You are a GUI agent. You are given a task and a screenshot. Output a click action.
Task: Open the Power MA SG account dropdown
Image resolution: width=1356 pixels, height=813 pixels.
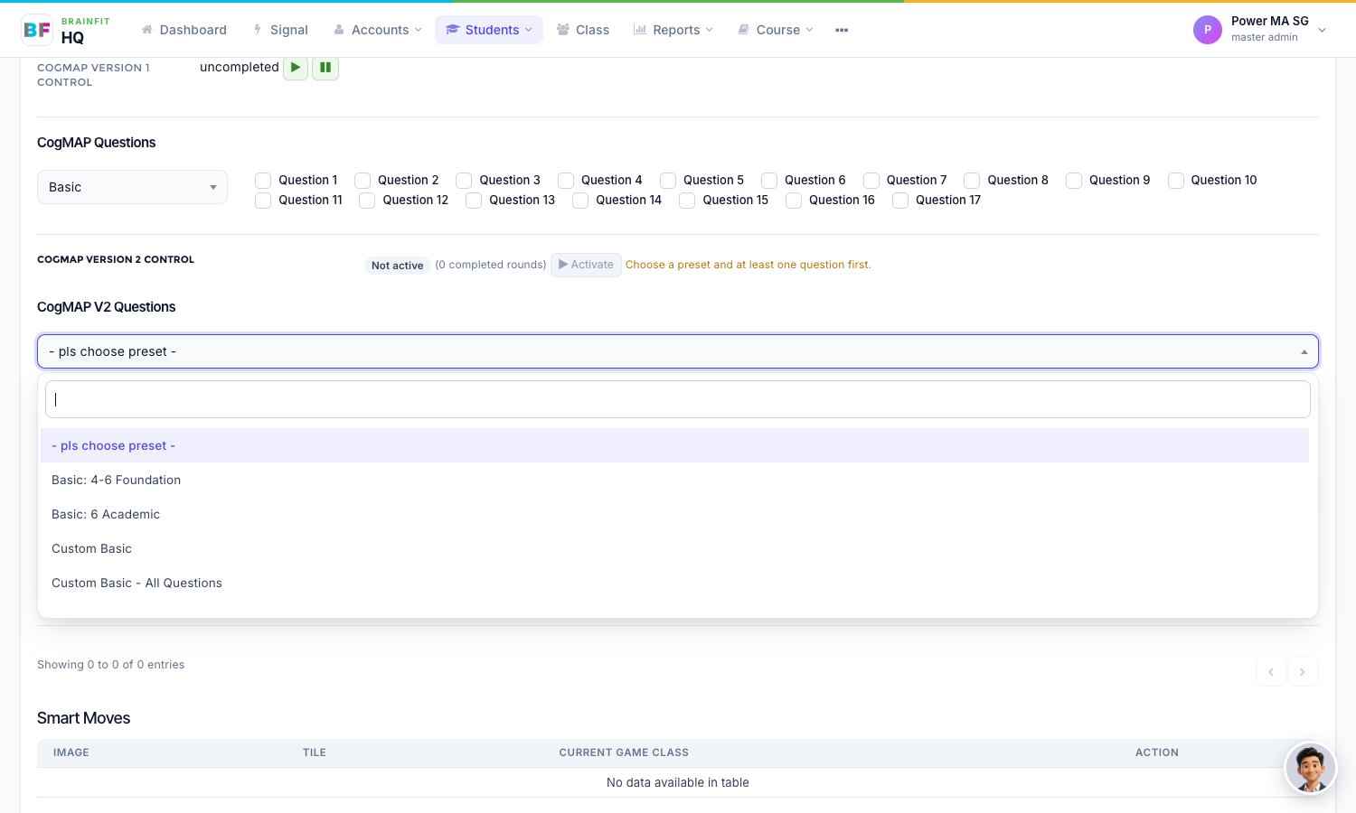click(1261, 30)
